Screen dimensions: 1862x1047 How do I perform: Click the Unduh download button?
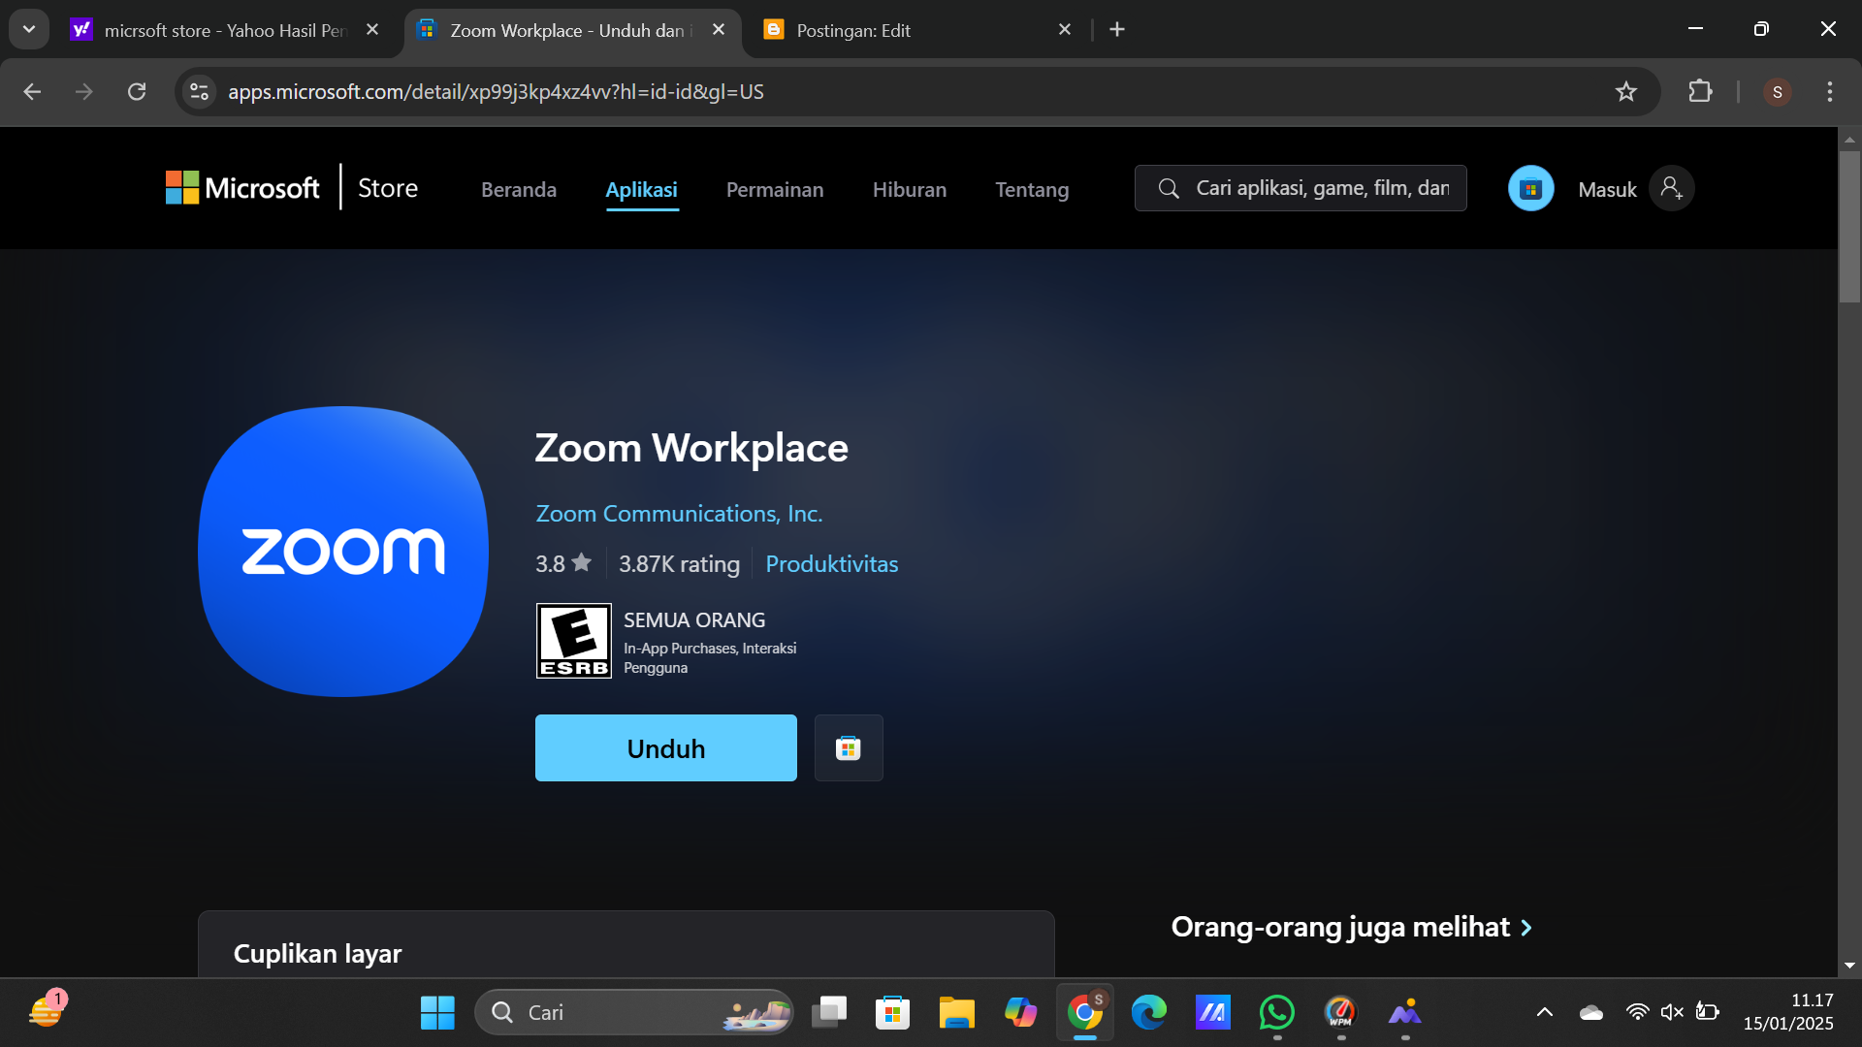(x=666, y=747)
